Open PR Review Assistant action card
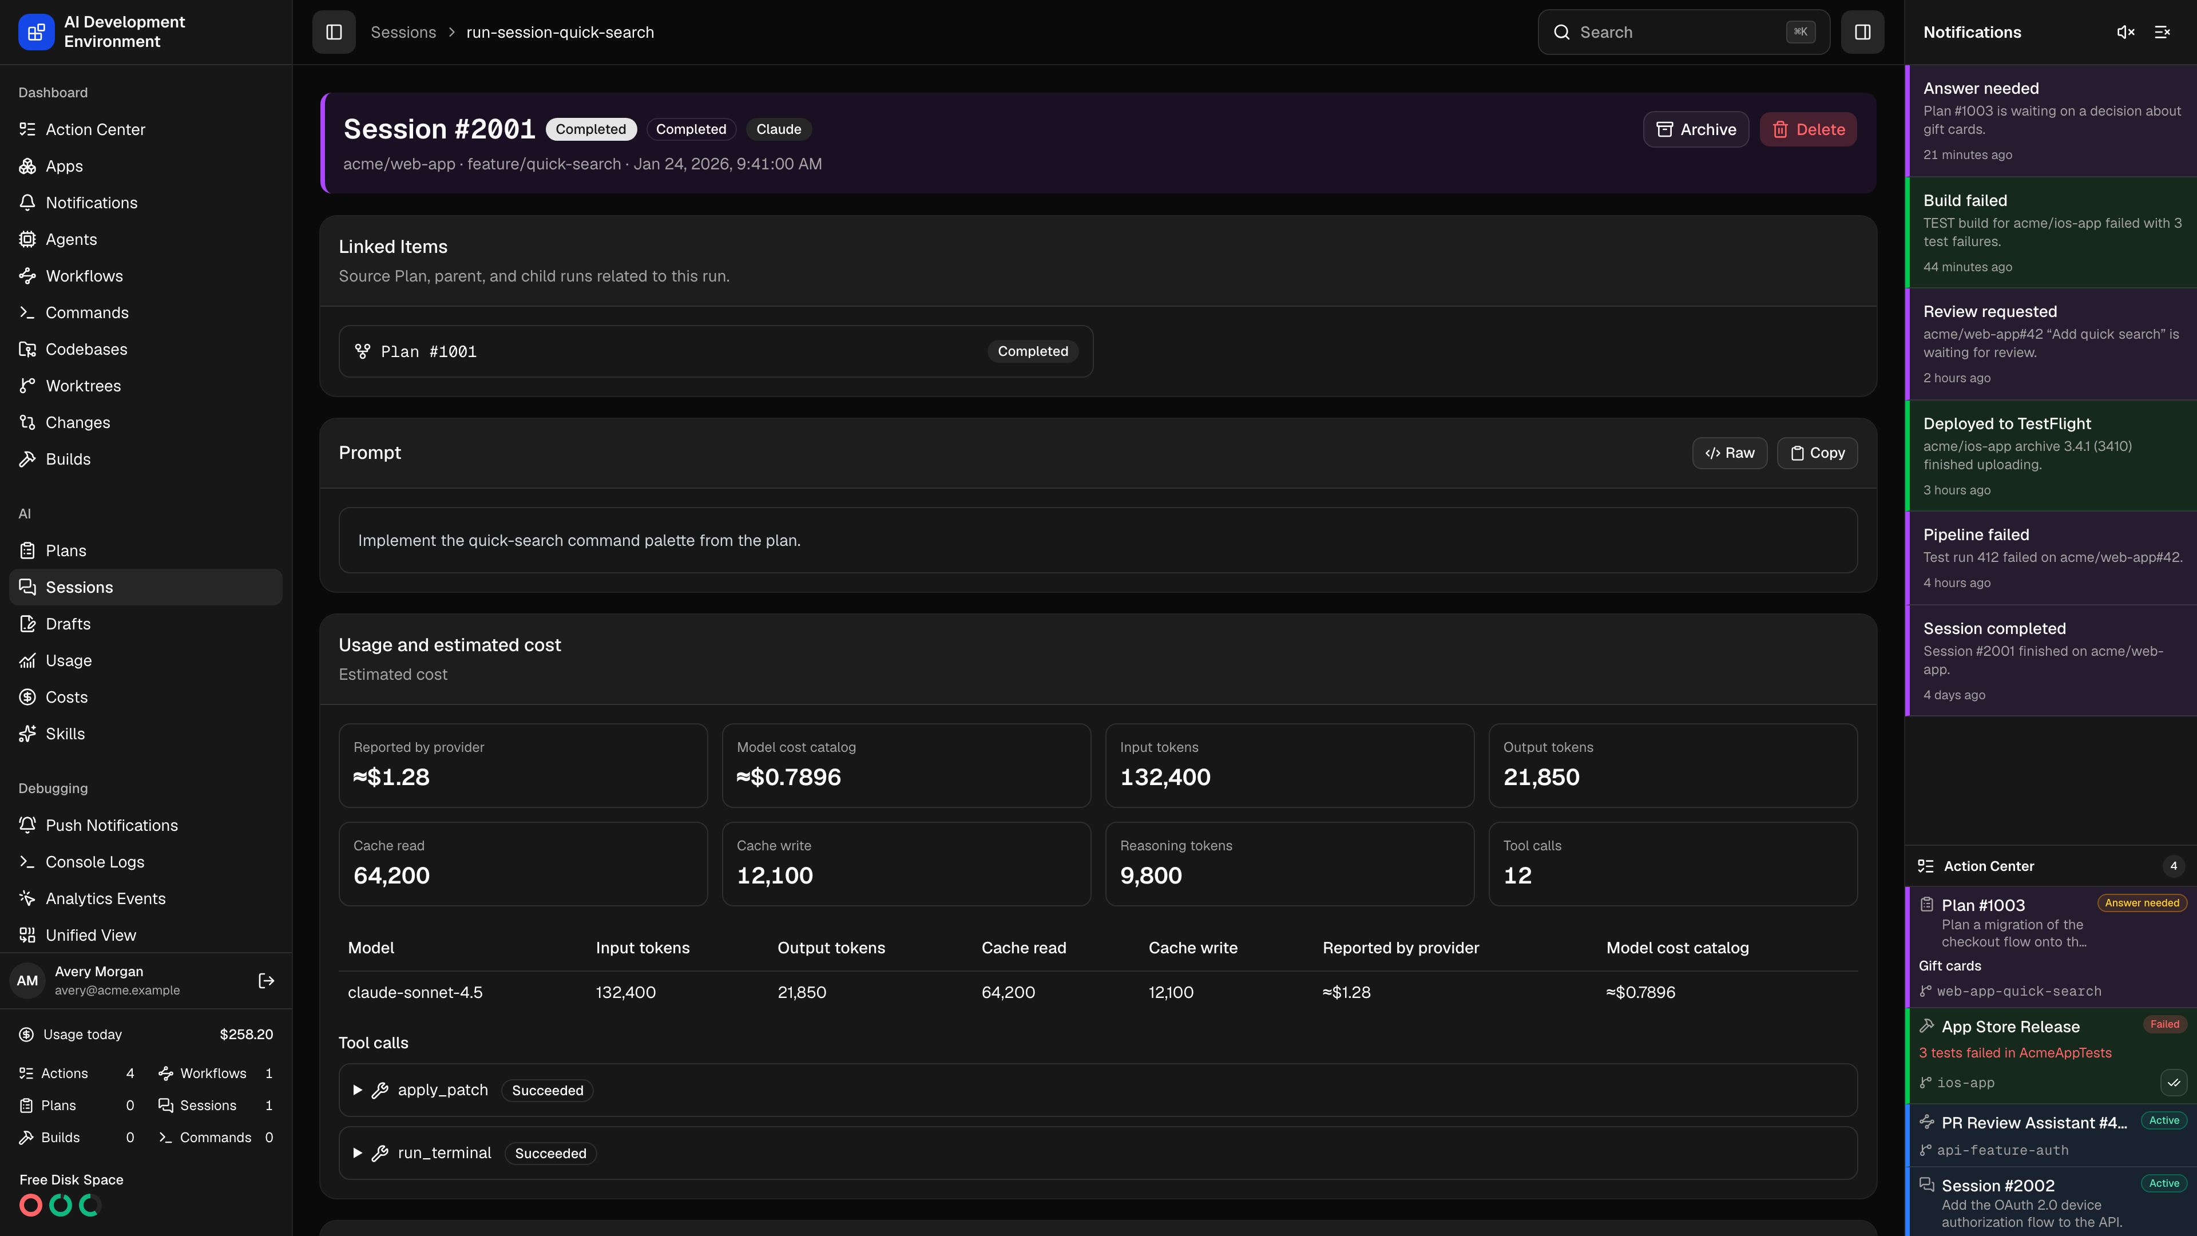 [x=2051, y=1135]
